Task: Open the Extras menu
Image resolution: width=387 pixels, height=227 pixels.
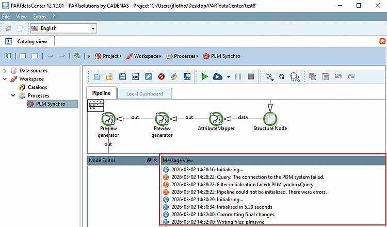Action: coord(40,17)
